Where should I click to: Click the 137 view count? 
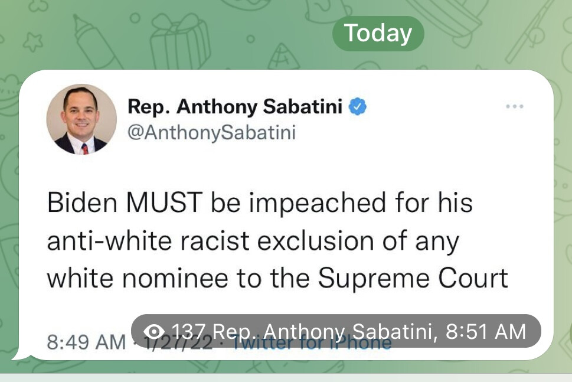[188, 332]
